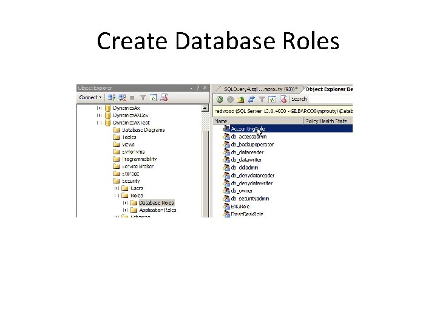Collapse the DynamicsAXTest database node
Screen dimensions: 437x328
tap(99, 123)
